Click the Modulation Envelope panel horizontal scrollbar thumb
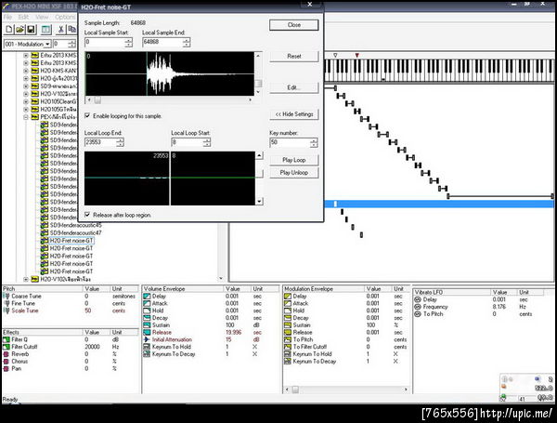557x423 pixels. tap(295, 390)
